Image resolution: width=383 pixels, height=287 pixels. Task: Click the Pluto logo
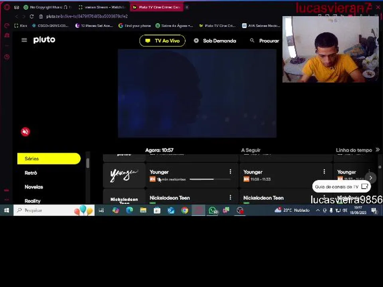44,40
